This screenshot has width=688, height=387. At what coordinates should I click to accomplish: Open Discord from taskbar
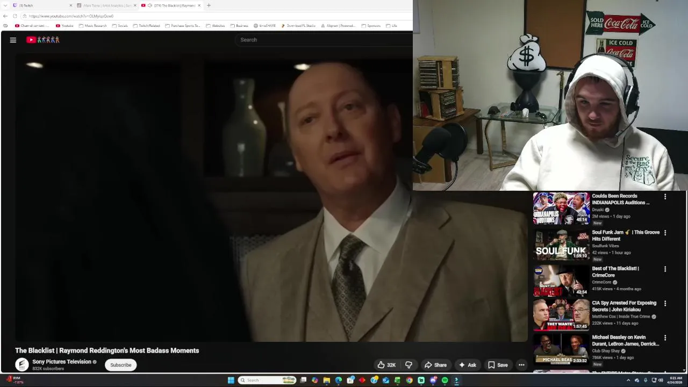click(x=433, y=381)
